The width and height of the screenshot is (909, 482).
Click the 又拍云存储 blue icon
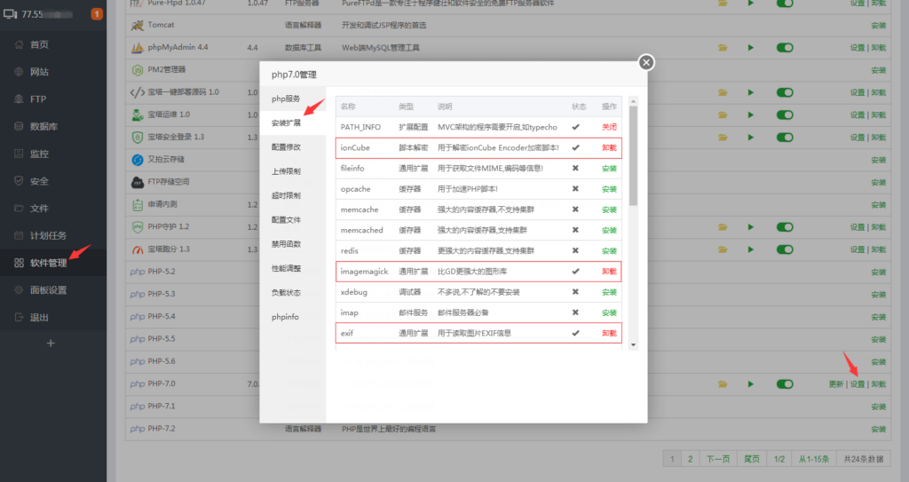(x=138, y=160)
